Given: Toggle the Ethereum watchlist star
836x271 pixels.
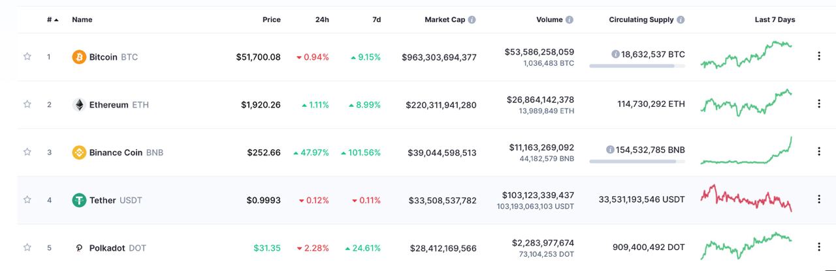Looking at the screenshot, I should (x=27, y=104).
